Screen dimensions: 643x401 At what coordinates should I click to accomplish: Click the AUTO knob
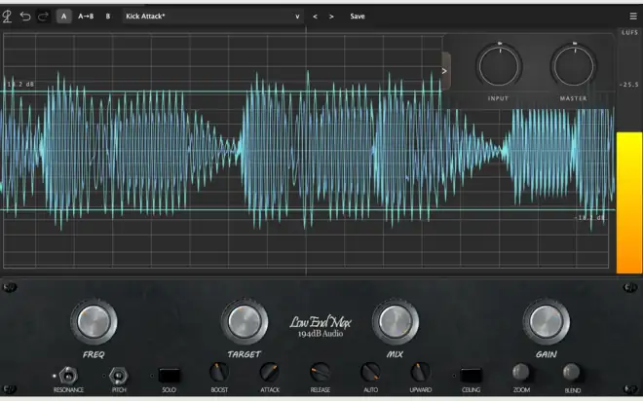(x=370, y=373)
